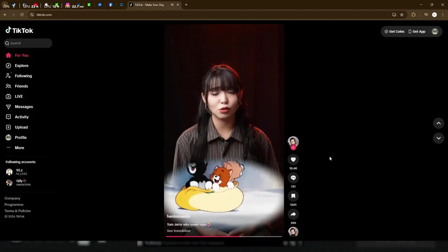Switch to the Messenger tab
The height and width of the screenshot is (252, 448).
coord(100,5)
